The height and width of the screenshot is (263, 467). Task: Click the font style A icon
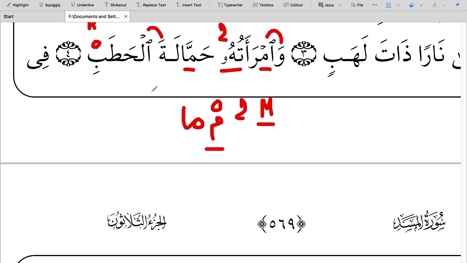434,5
